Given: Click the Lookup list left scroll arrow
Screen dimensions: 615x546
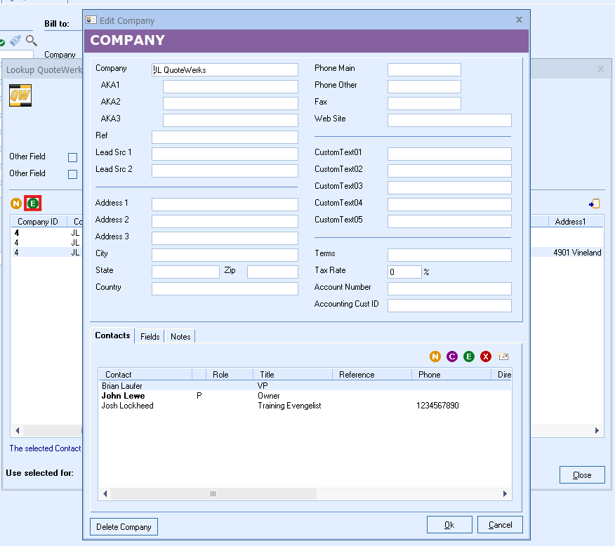Looking at the screenshot, I should (x=18, y=430).
